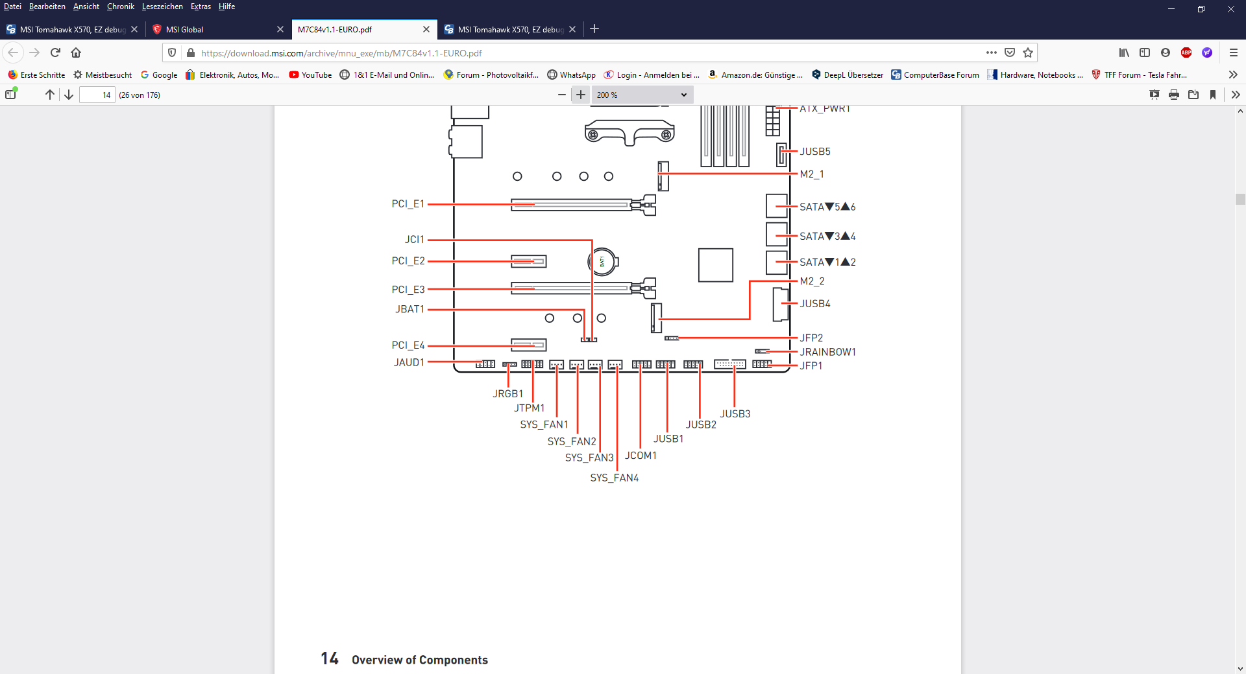Open the Erste Schritte bookmark
The image size is (1246, 674).
36,75
